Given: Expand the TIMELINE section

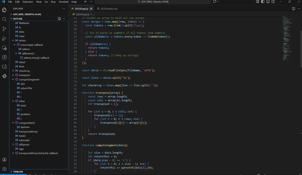Looking at the screenshot, I should pyautogui.click(x=18, y=171).
